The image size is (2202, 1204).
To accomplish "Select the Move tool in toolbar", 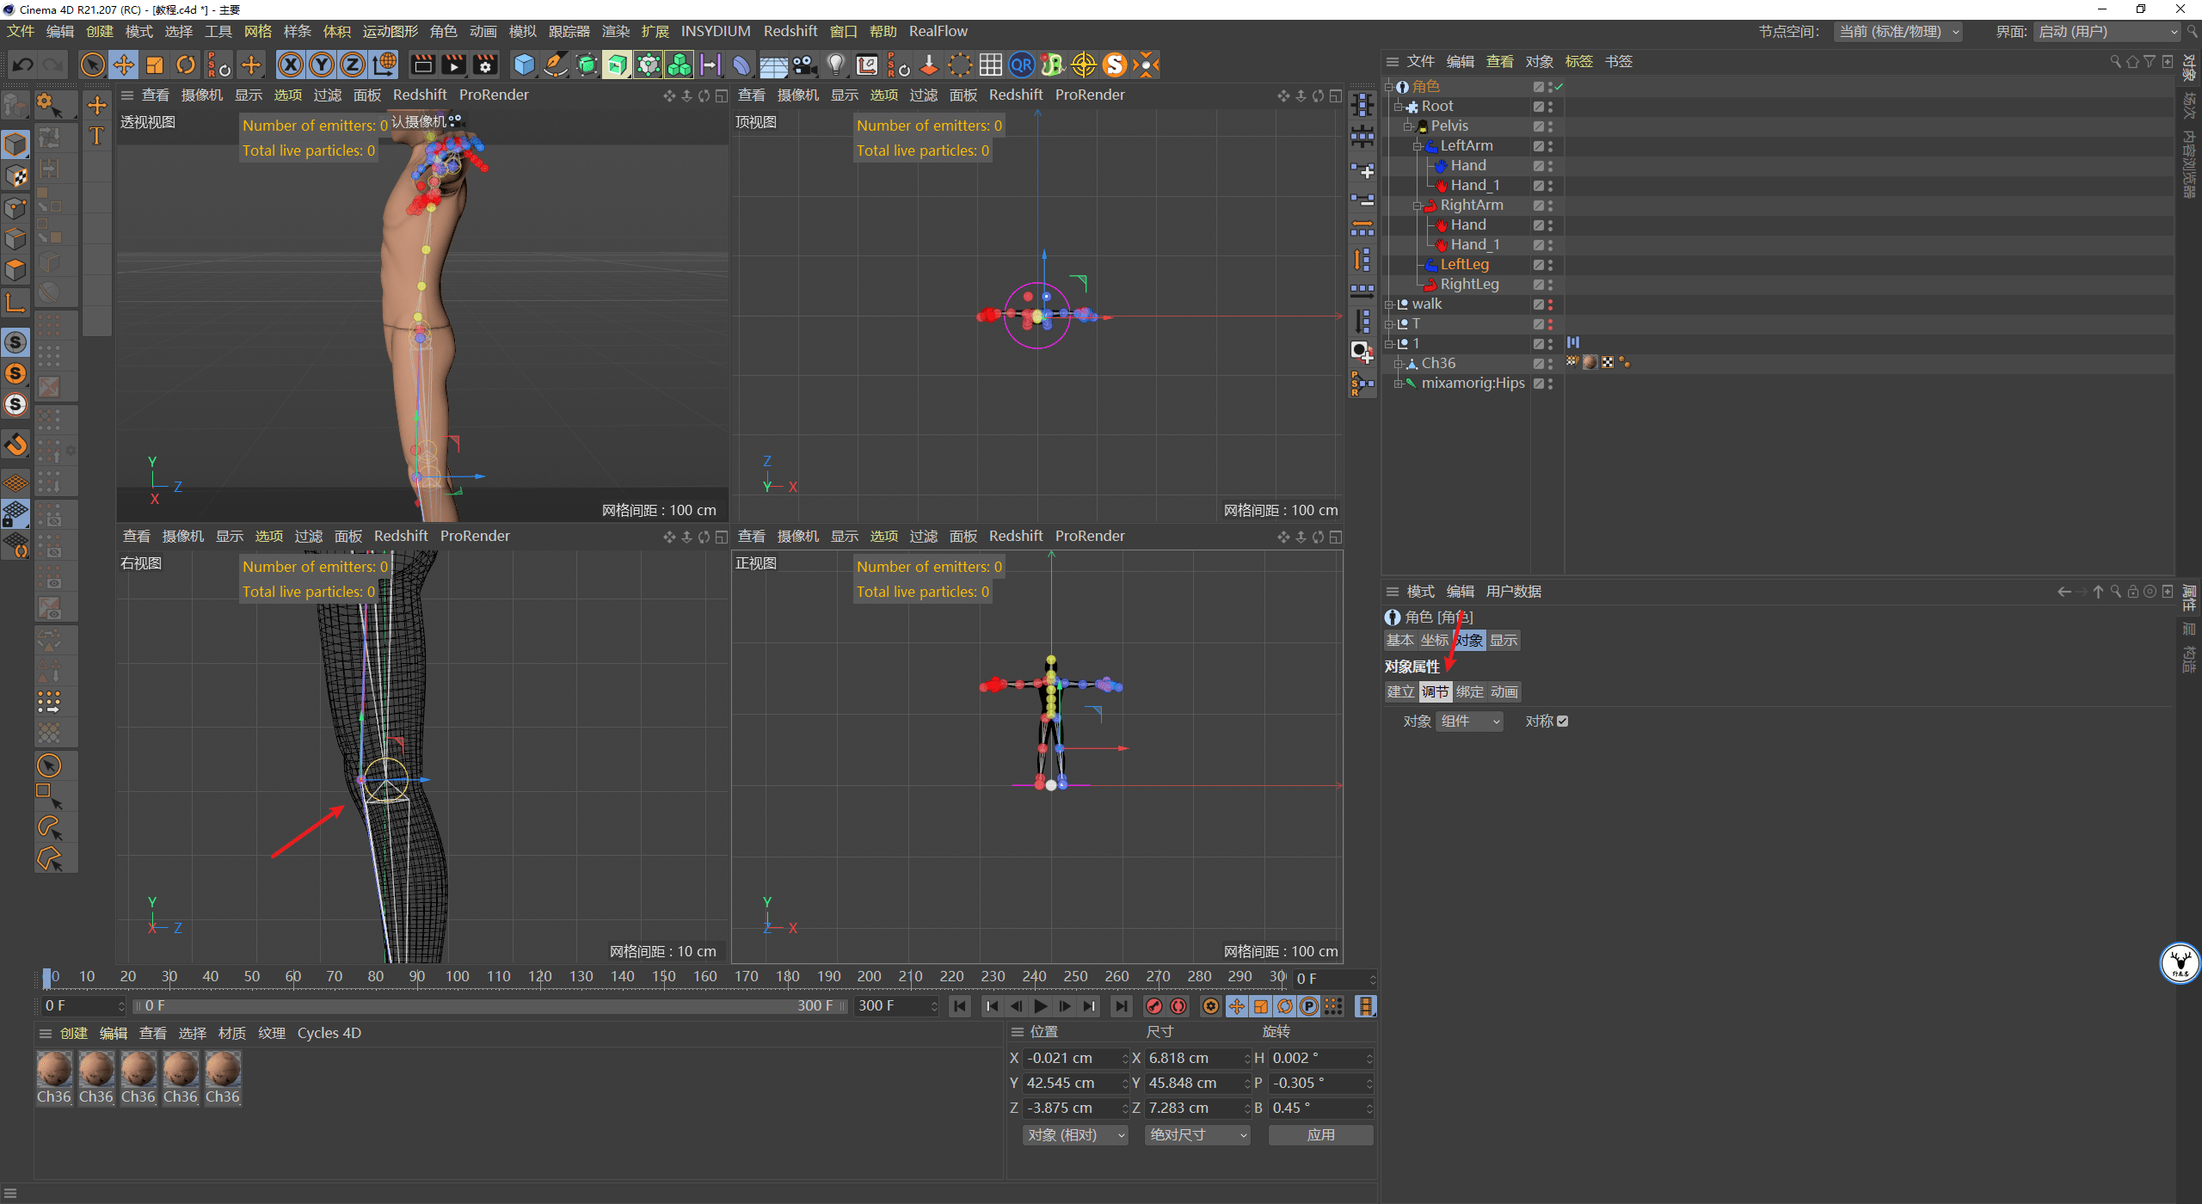I will [x=124, y=65].
